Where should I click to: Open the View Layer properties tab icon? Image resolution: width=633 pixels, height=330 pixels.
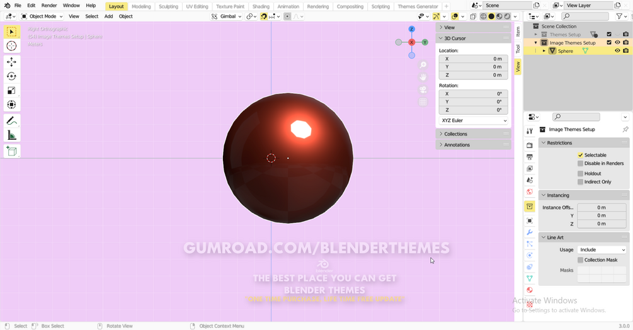530,169
